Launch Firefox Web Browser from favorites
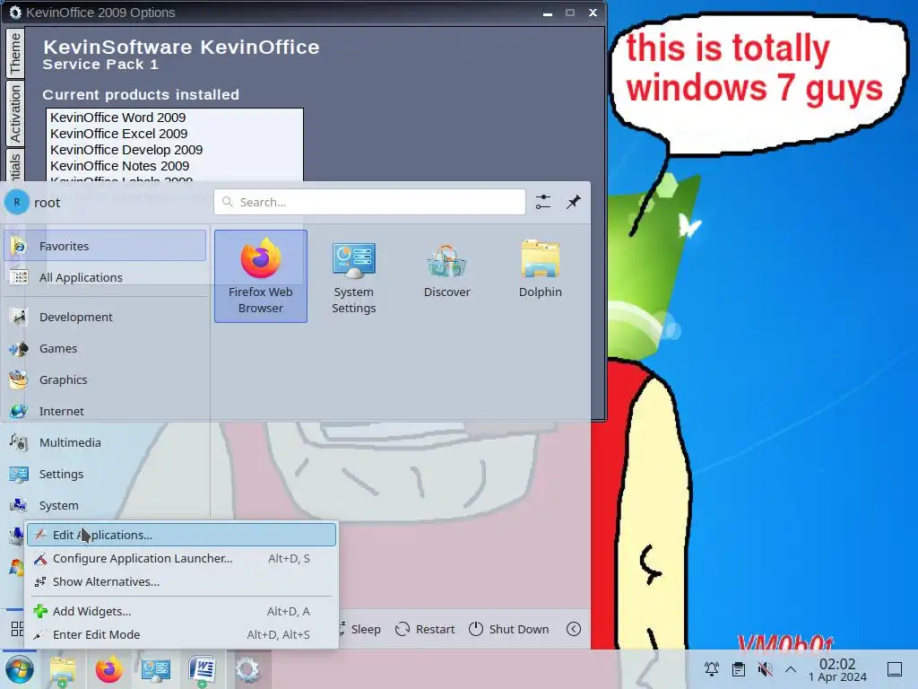The height and width of the screenshot is (689, 918). (x=261, y=276)
